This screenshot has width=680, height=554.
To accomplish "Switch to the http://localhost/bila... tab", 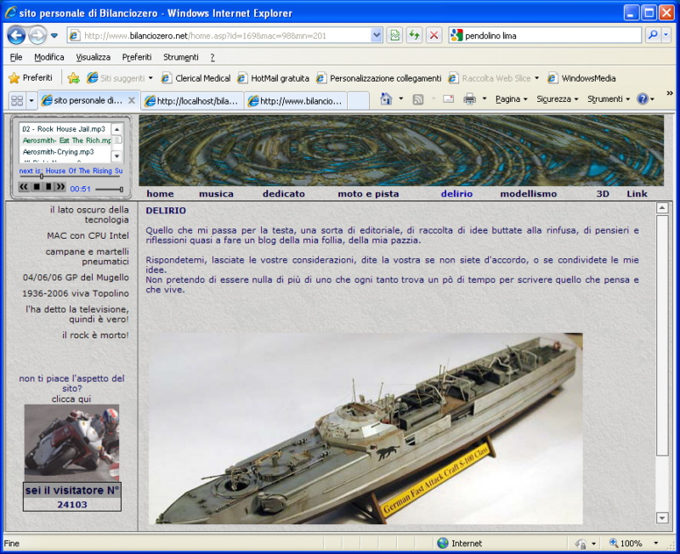I will click(x=191, y=101).
